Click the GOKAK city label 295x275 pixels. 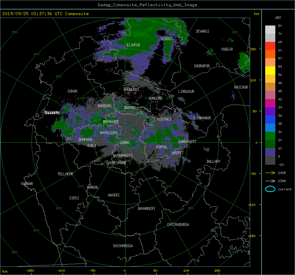point(73,91)
